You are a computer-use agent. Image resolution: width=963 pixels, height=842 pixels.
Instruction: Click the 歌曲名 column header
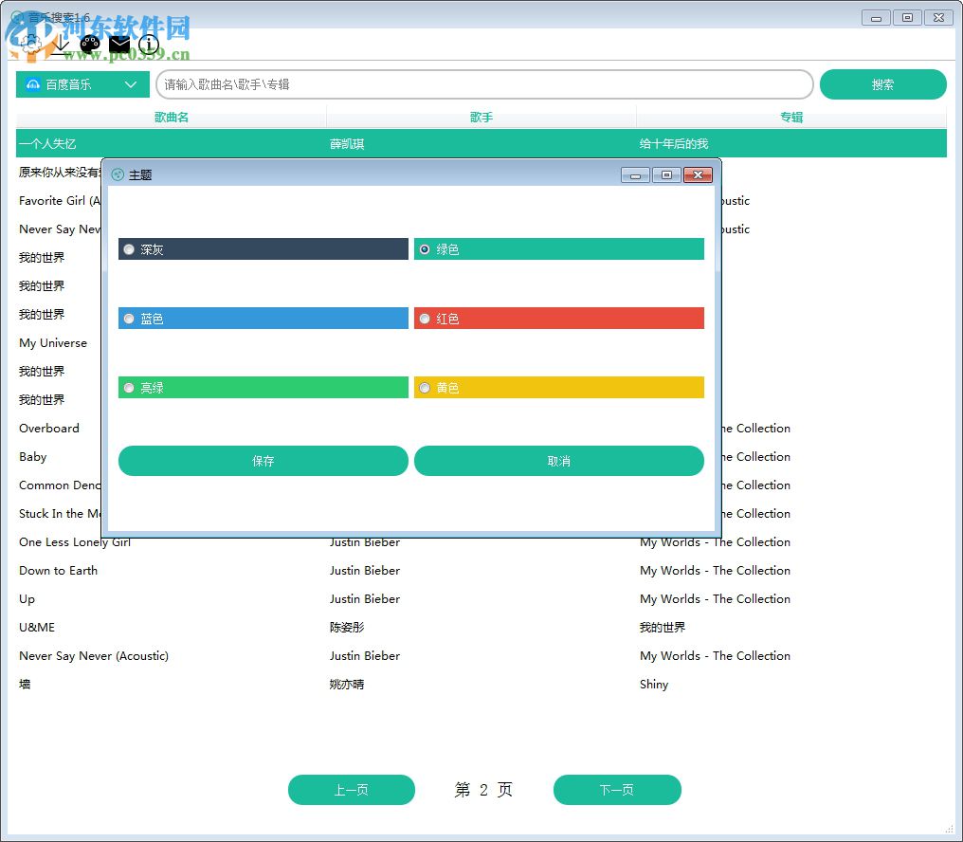pyautogui.click(x=172, y=117)
